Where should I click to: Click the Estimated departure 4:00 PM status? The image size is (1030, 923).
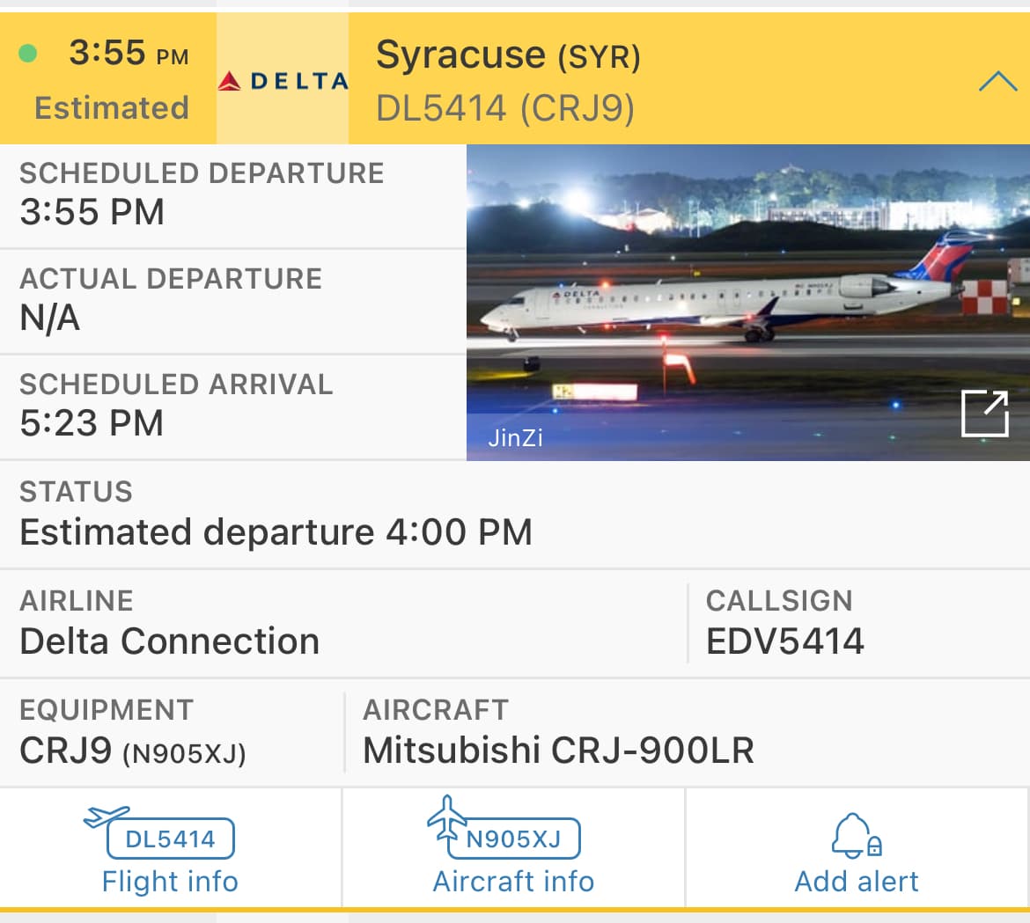(x=276, y=532)
